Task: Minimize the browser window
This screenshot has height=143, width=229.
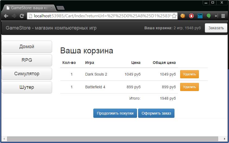Action: [x=206, y=3]
